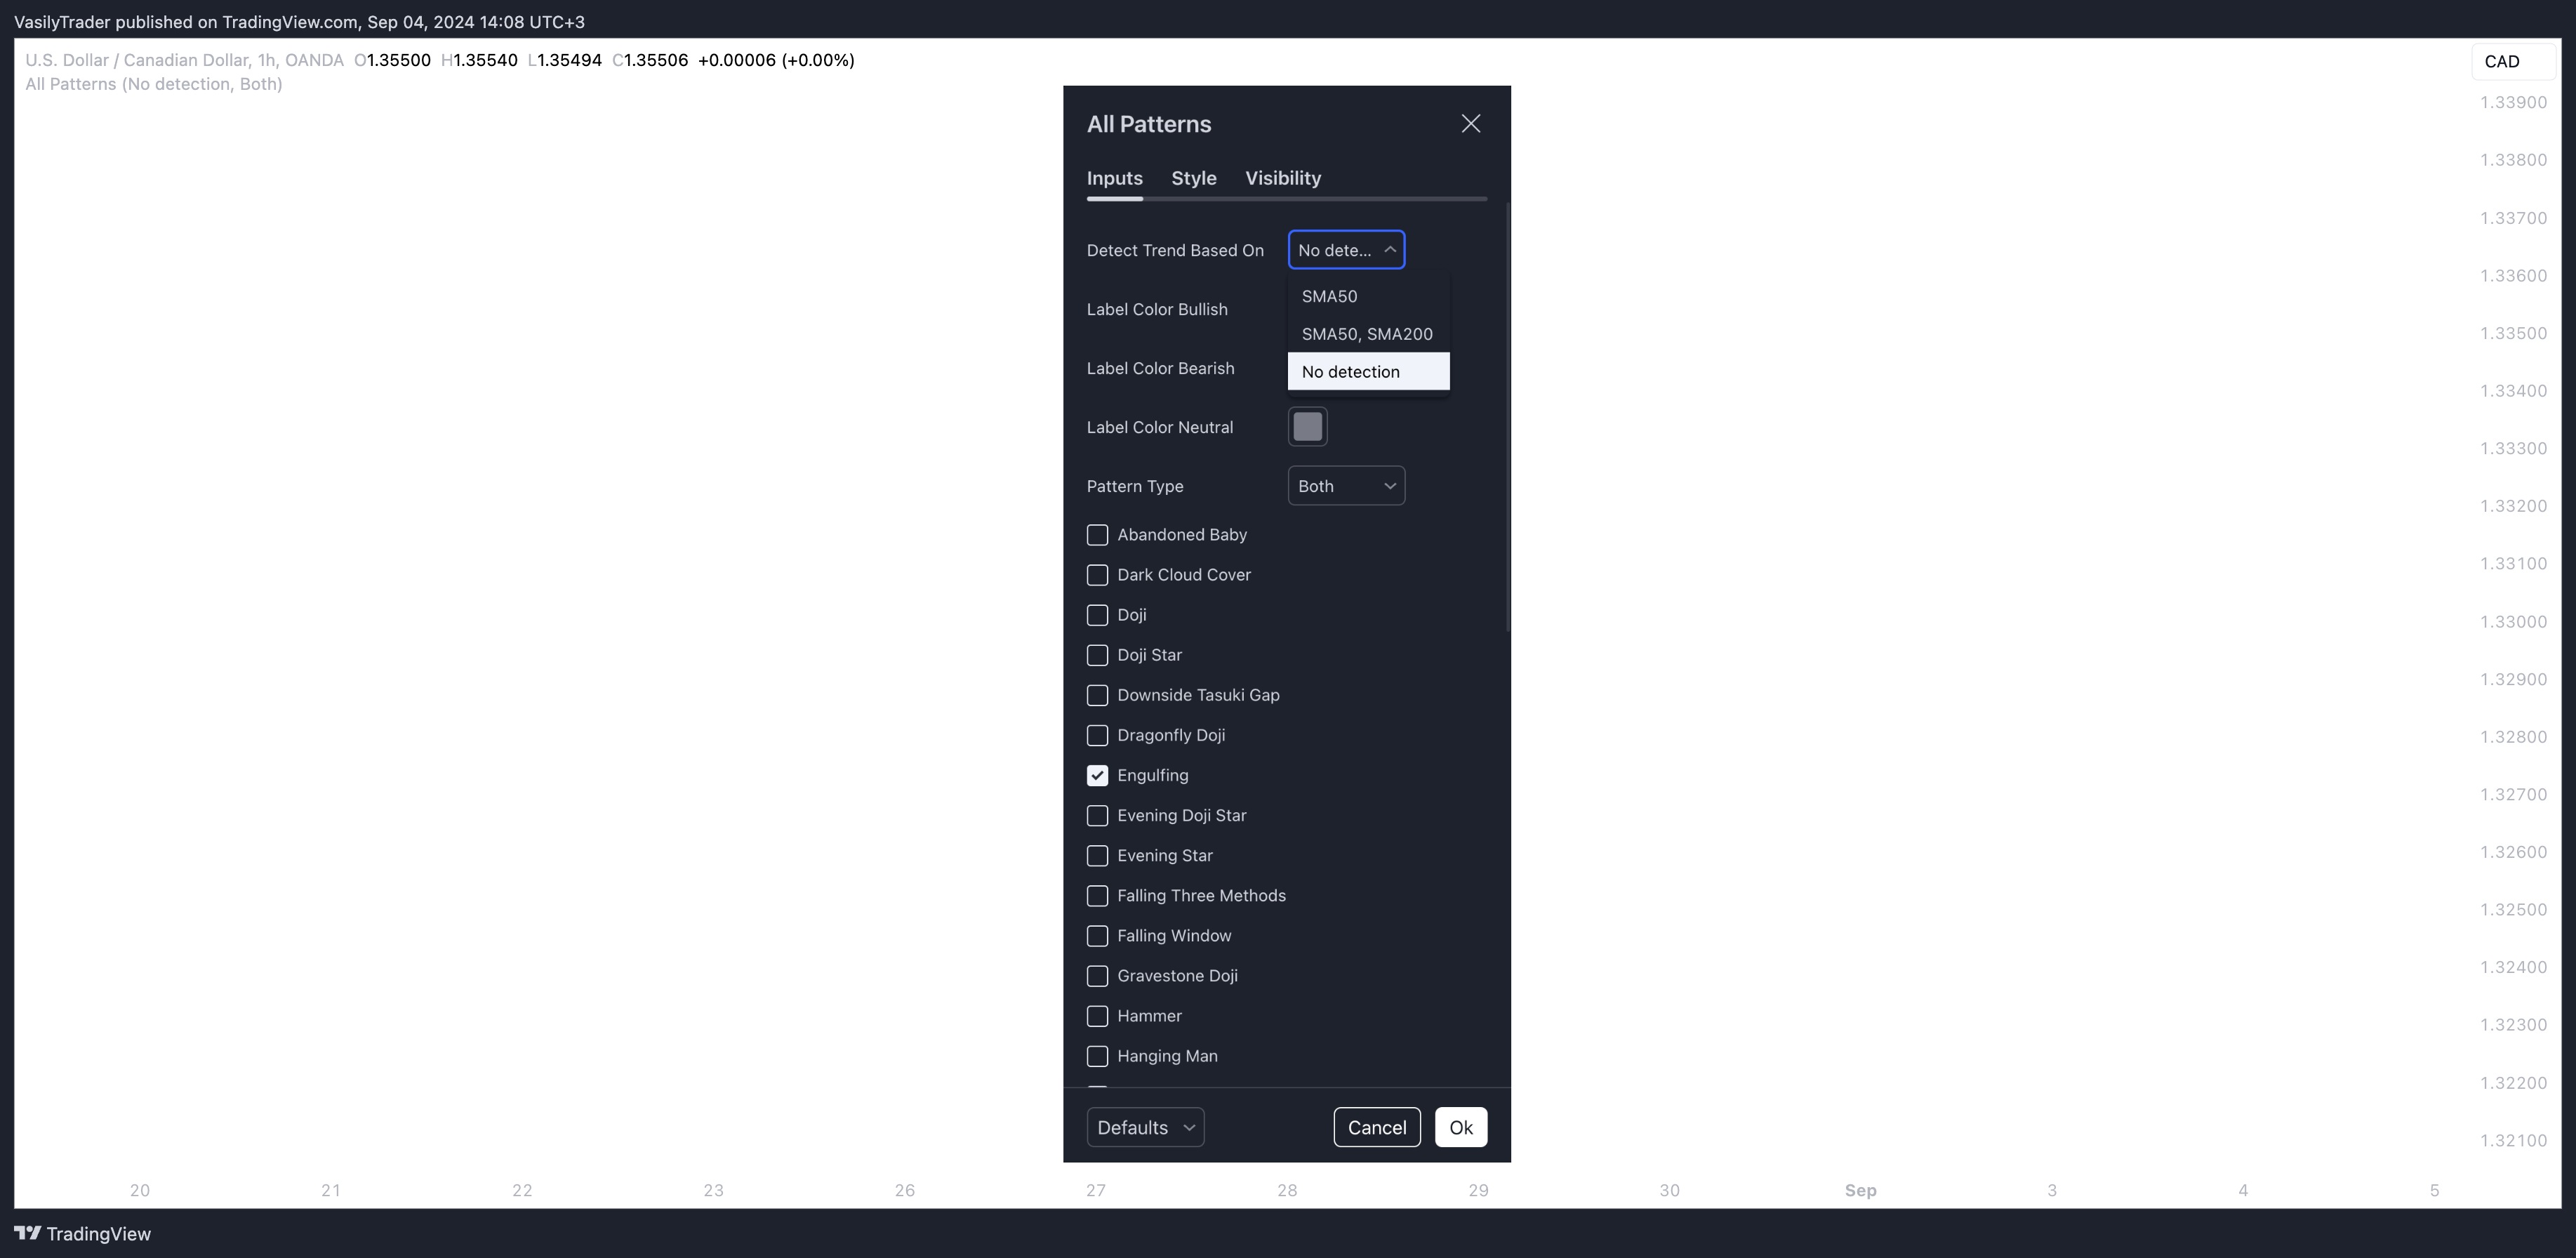Choose the SMA50, SMA200 option

coord(1368,334)
